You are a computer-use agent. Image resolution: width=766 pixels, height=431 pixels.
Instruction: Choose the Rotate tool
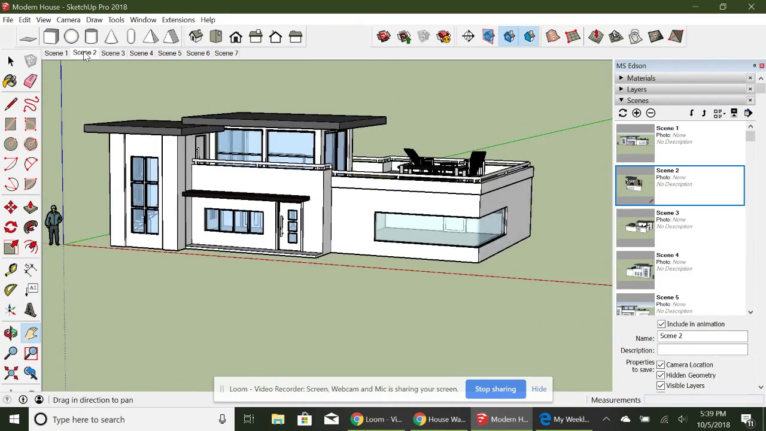(x=10, y=227)
